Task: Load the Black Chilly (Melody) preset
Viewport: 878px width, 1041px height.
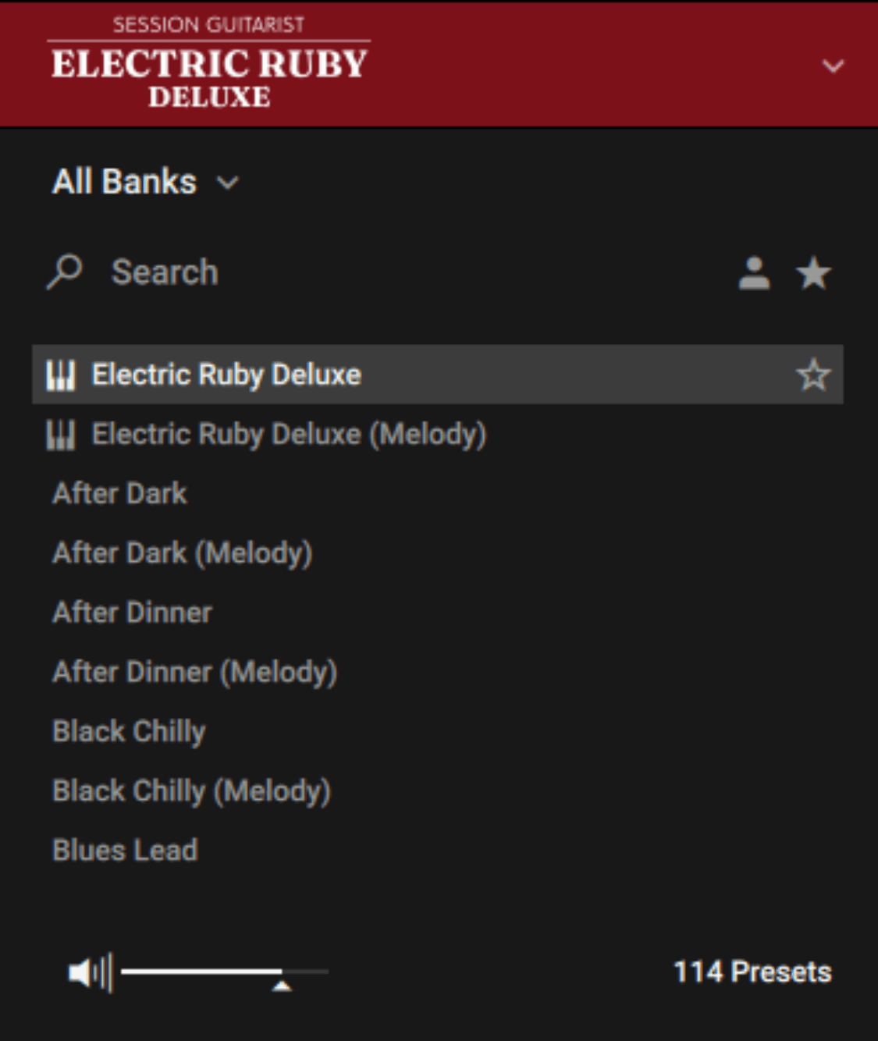Action: click(190, 791)
